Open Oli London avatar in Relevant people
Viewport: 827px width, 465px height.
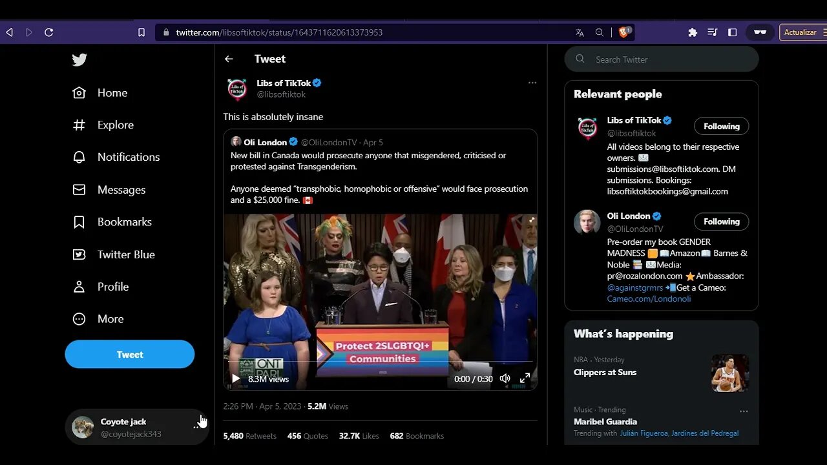tap(587, 223)
